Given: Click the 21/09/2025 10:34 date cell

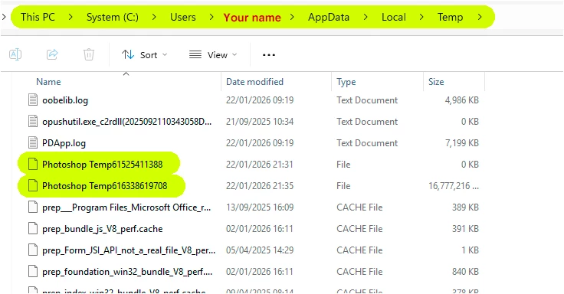Looking at the screenshot, I should pyautogui.click(x=260, y=122).
